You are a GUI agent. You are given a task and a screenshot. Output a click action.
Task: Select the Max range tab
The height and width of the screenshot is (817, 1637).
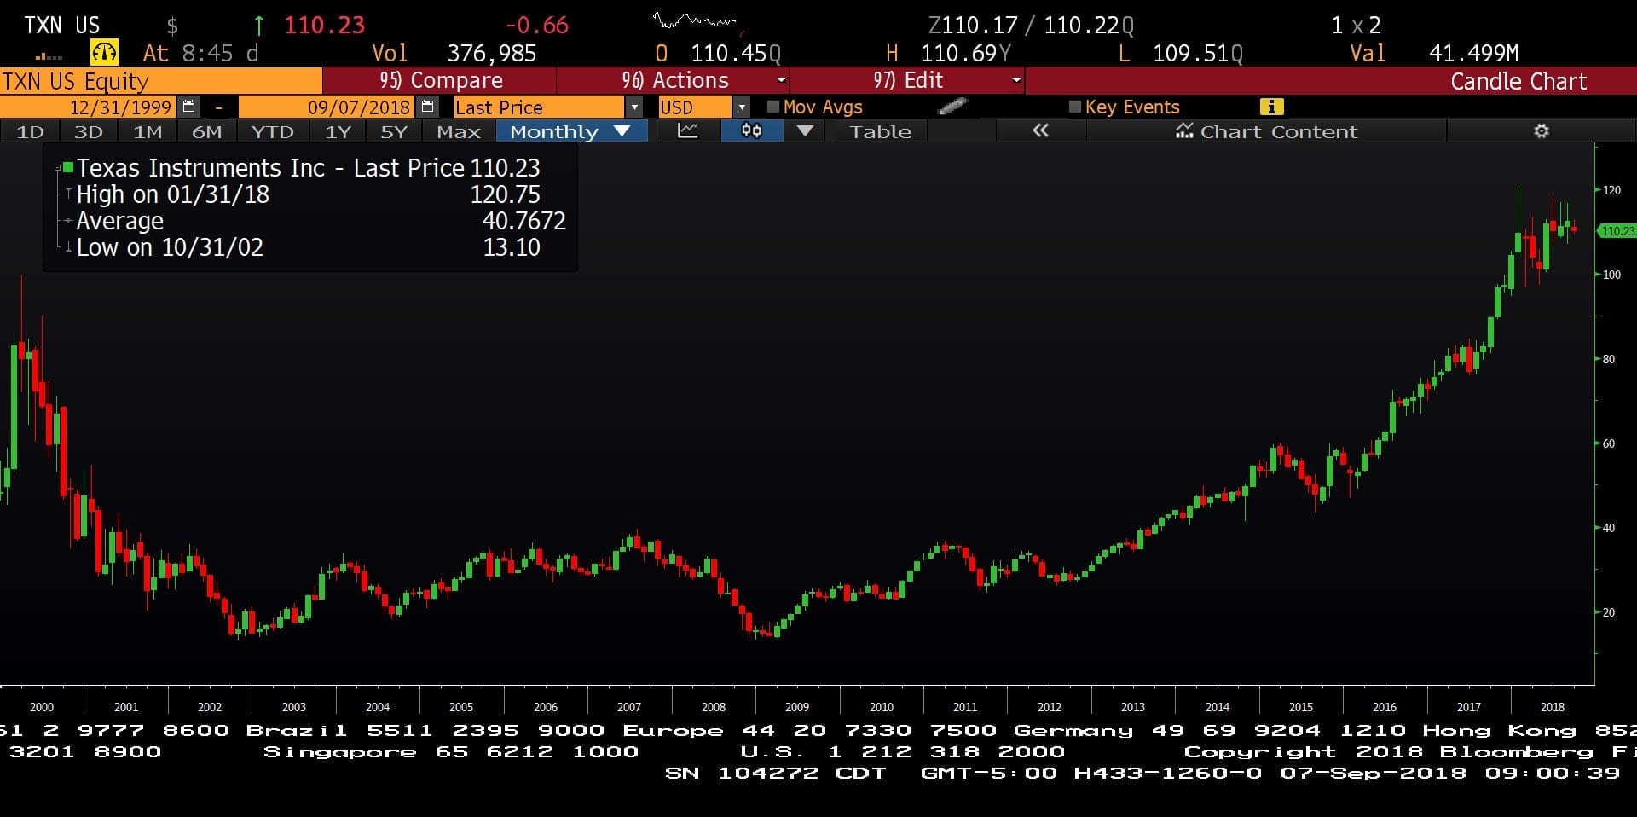(459, 131)
